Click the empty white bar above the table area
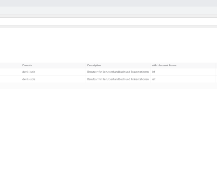217x175 pixels. (x=108, y=21)
